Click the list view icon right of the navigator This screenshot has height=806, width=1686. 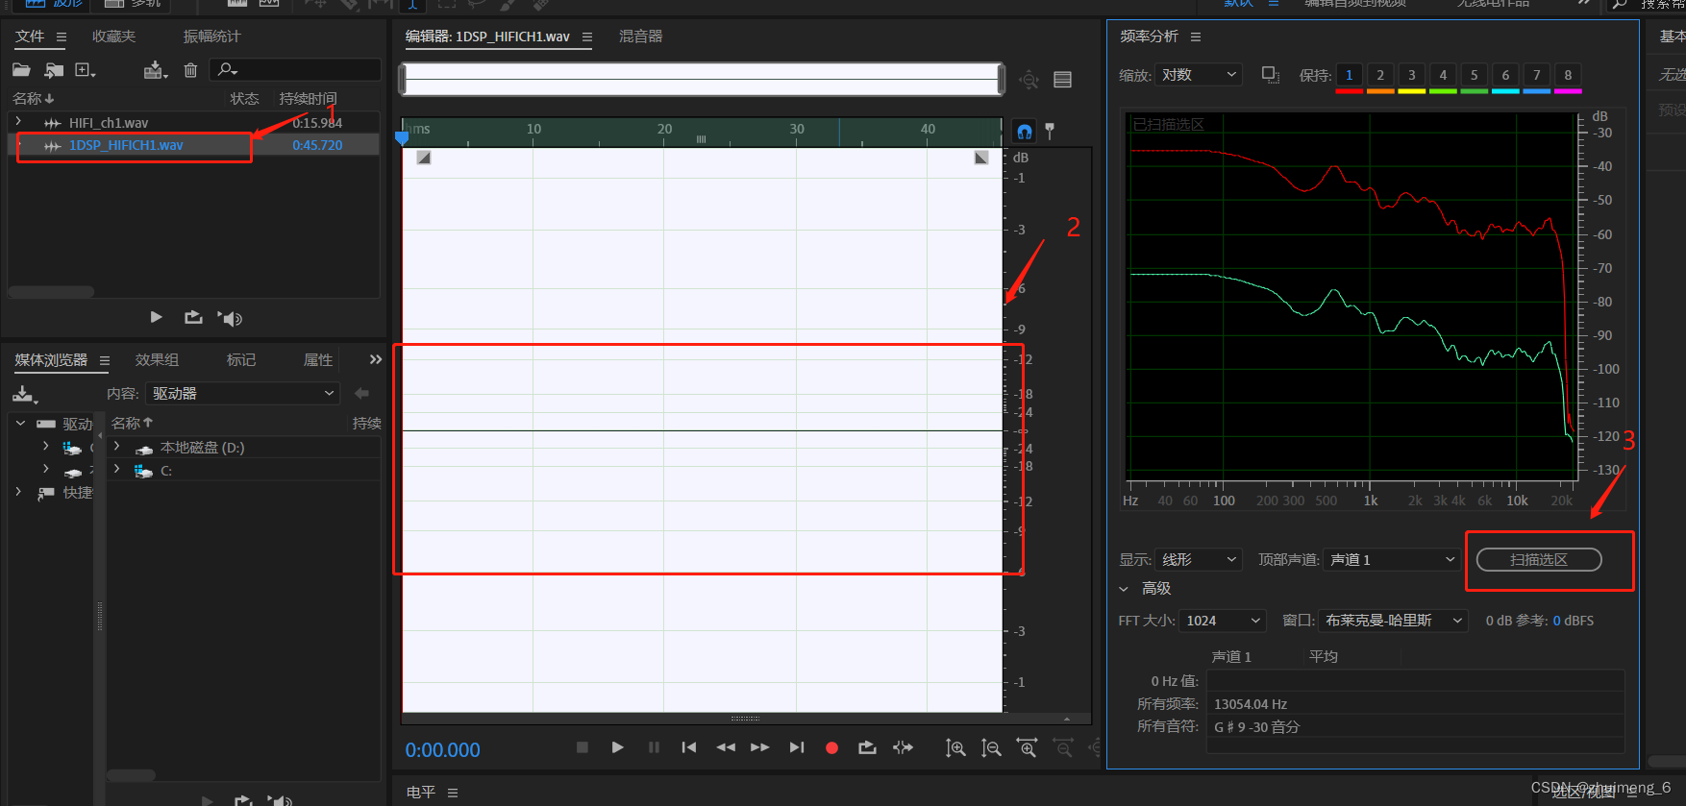pos(1062,80)
